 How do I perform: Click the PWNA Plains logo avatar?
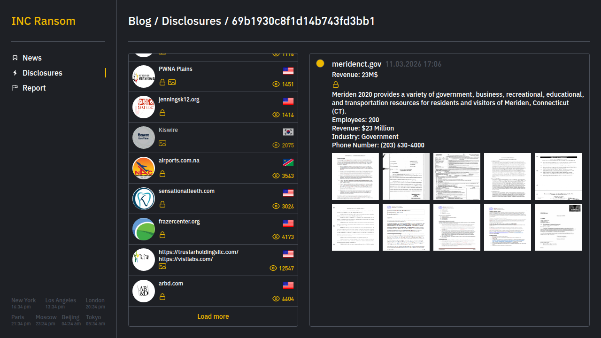tap(144, 77)
